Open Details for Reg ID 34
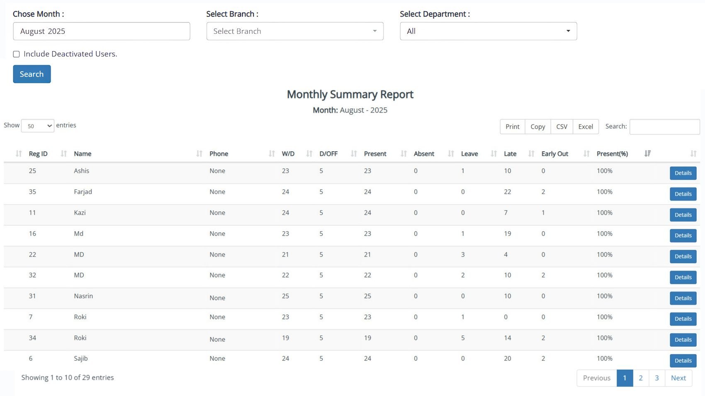Image resolution: width=705 pixels, height=396 pixels. click(x=683, y=340)
